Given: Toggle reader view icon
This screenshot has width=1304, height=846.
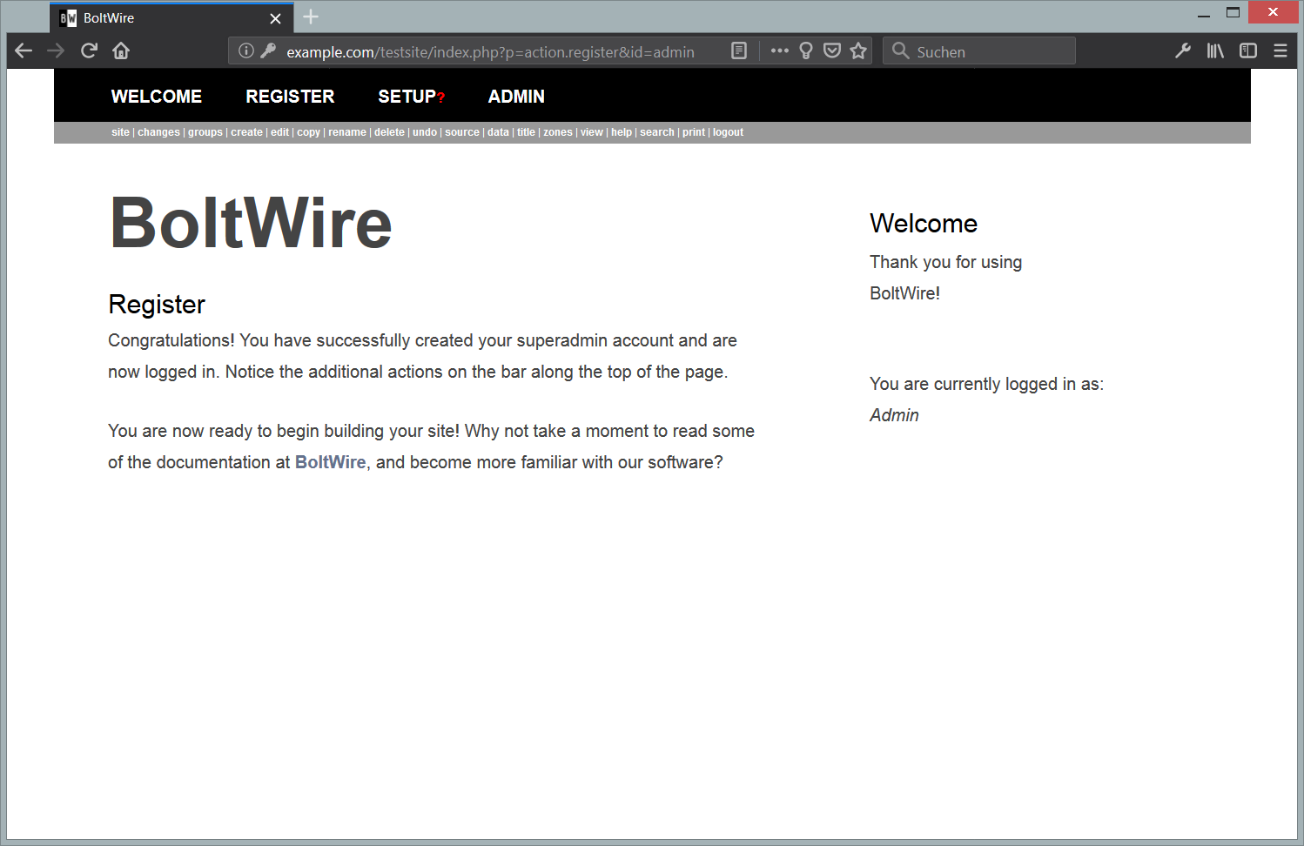Looking at the screenshot, I should point(739,50).
